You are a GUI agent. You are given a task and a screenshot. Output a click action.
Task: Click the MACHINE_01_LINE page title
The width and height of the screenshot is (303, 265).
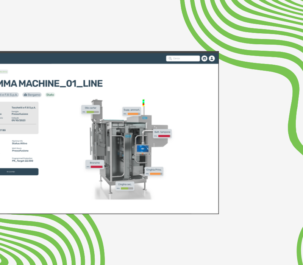click(x=51, y=83)
